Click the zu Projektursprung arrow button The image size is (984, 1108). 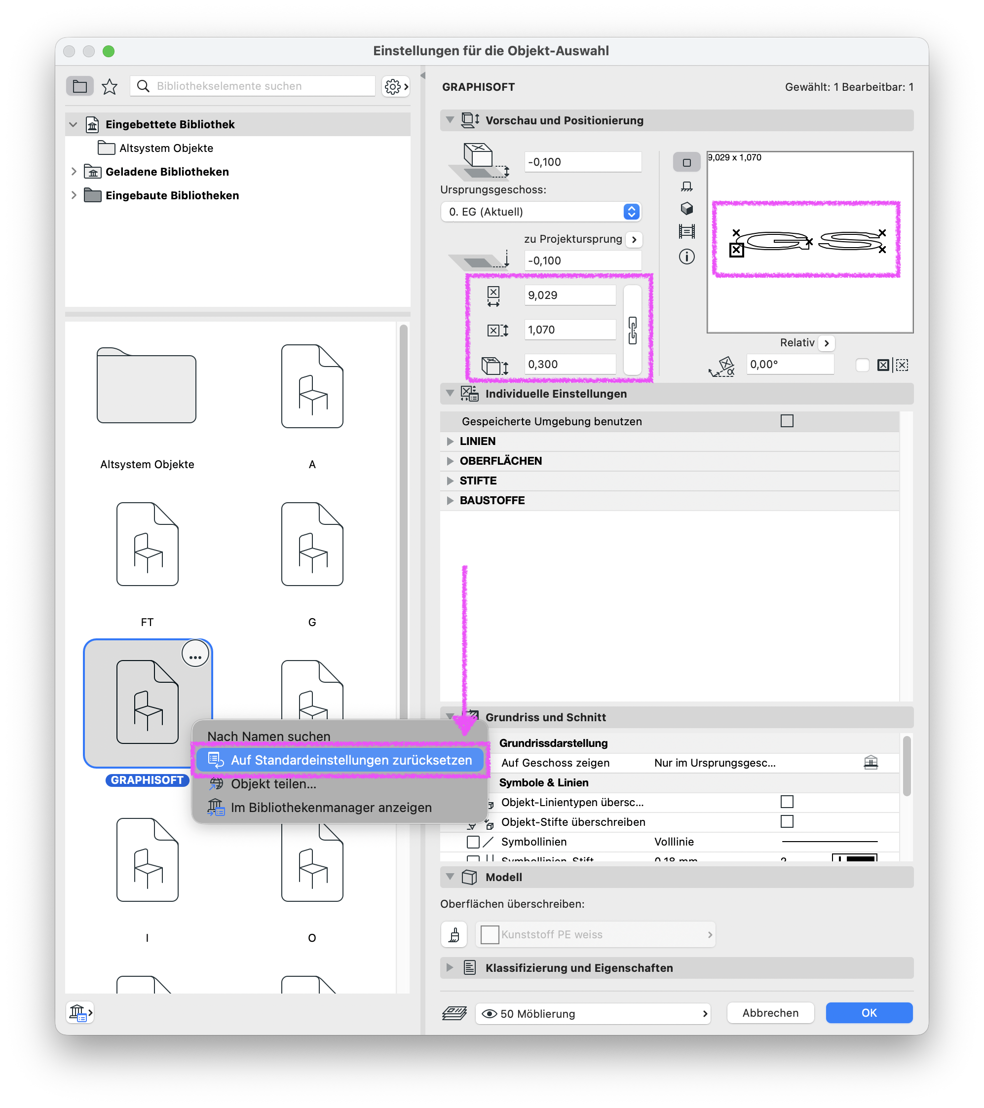pyautogui.click(x=634, y=239)
